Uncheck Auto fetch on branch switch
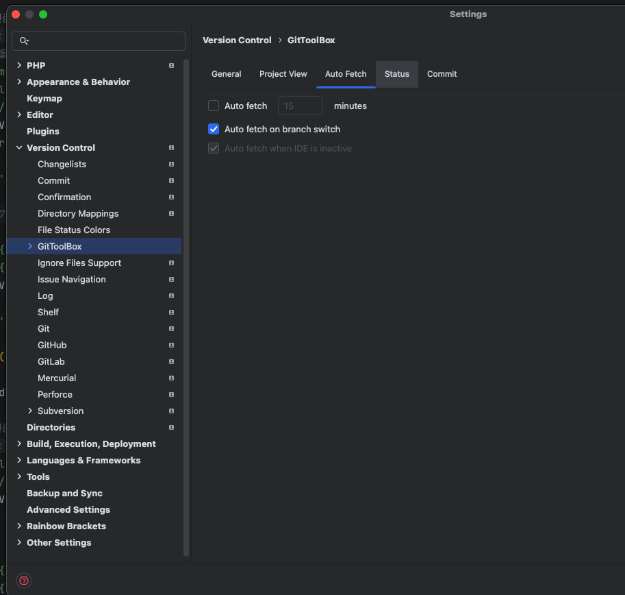625x595 pixels. [214, 129]
